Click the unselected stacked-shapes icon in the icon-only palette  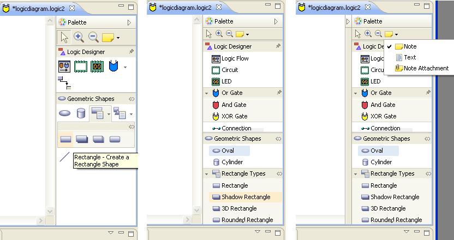120,113
